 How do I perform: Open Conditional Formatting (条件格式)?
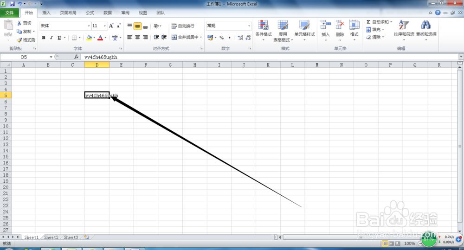(264, 30)
